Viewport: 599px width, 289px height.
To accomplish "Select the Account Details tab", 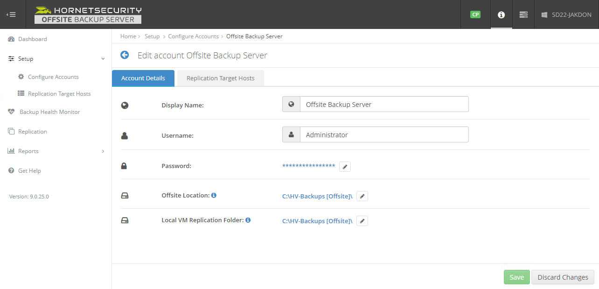I will tap(143, 78).
